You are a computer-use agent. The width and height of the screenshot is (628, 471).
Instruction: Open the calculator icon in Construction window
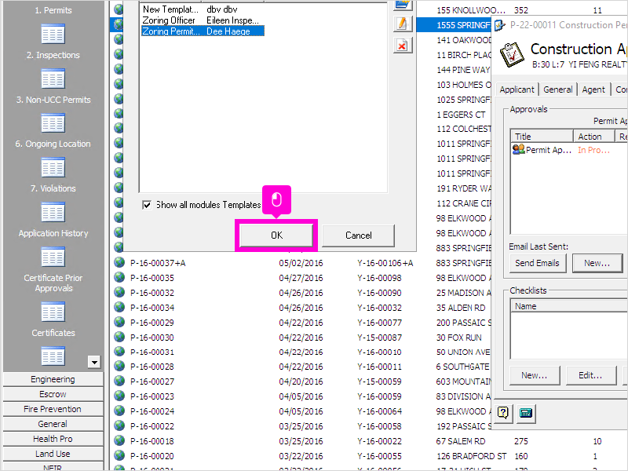(x=525, y=413)
